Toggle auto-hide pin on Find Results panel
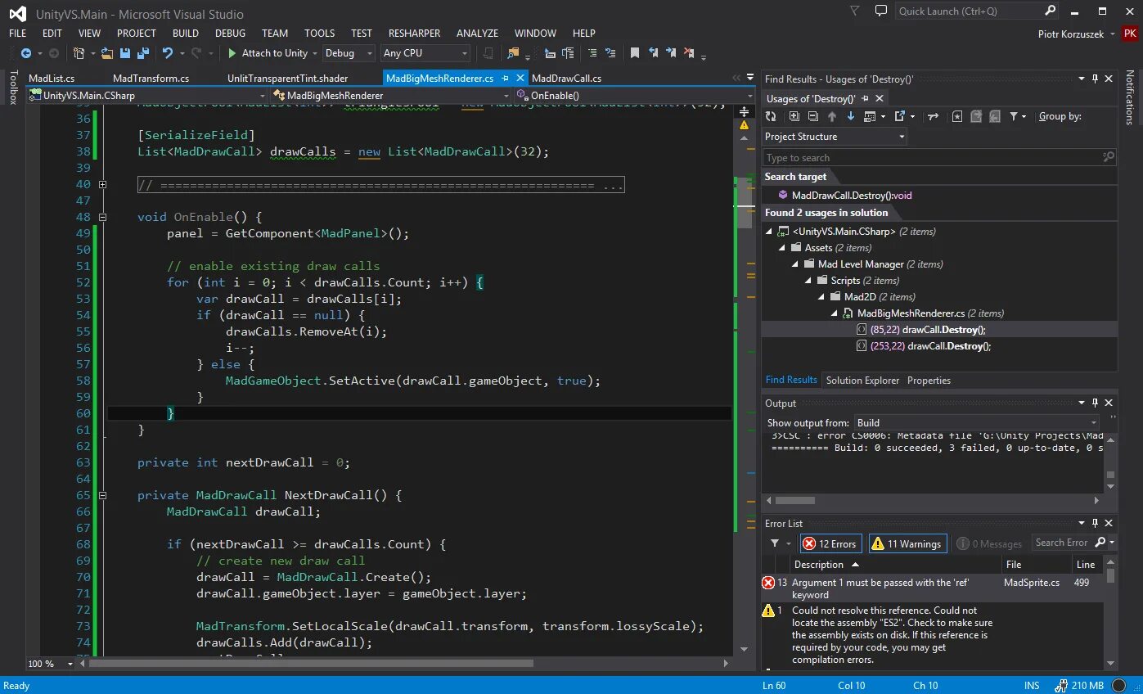 point(1095,79)
